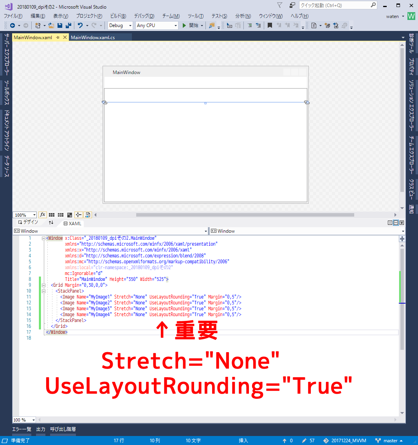Viewport: 418px width, 445px height.
Task: Click the Open File folder icon
Action: point(51,25)
